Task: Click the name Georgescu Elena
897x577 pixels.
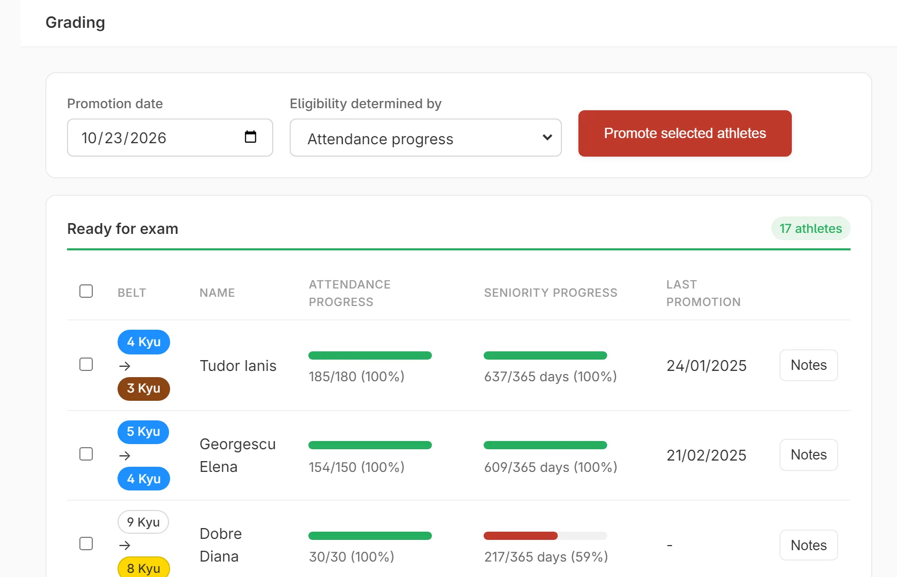Action: pos(238,455)
